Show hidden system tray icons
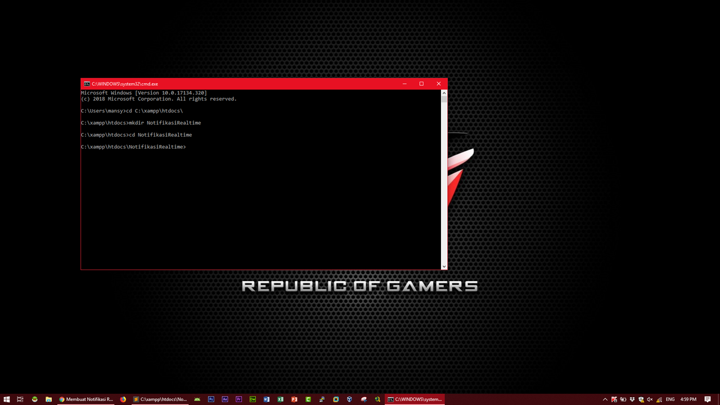Image resolution: width=720 pixels, height=405 pixels. (605, 399)
